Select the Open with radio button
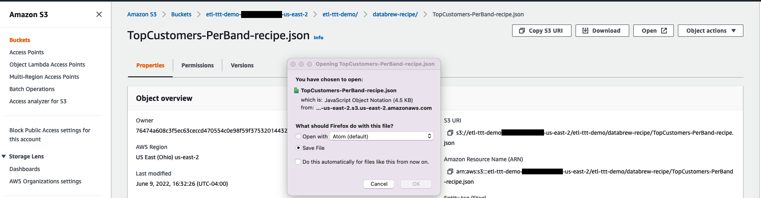 [298, 136]
